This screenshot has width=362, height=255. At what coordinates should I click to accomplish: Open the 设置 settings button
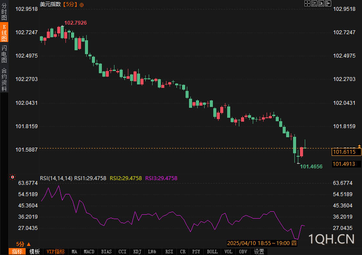pos(259,252)
